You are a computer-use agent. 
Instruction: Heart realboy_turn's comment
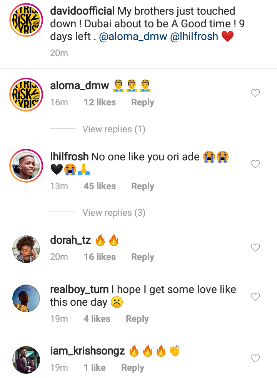(x=255, y=296)
